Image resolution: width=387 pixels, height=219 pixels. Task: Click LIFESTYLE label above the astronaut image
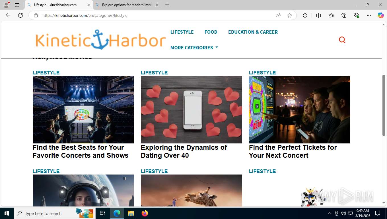[46, 171]
